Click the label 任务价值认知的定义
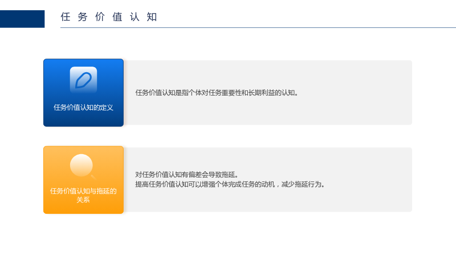Image resolution: width=456 pixels, height=256 pixels. pyautogui.click(x=83, y=108)
